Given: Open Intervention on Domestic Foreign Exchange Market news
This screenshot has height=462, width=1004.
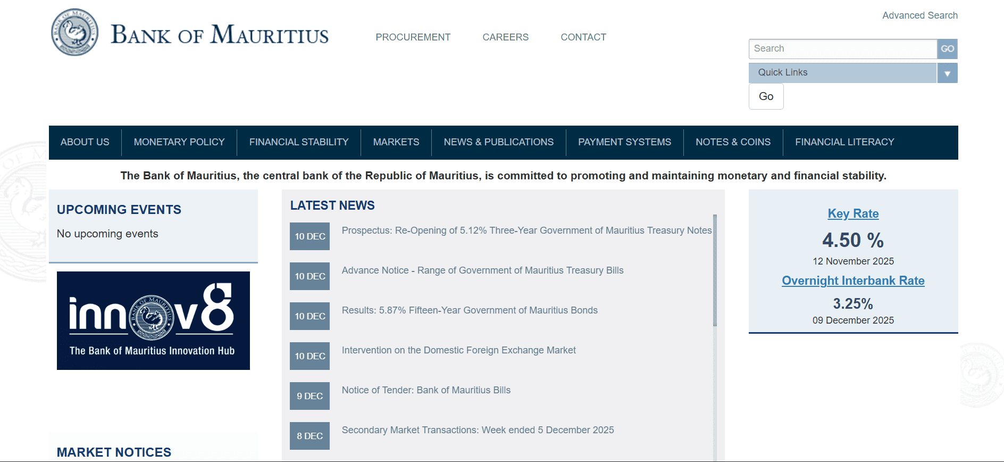Looking at the screenshot, I should [458, 350].
